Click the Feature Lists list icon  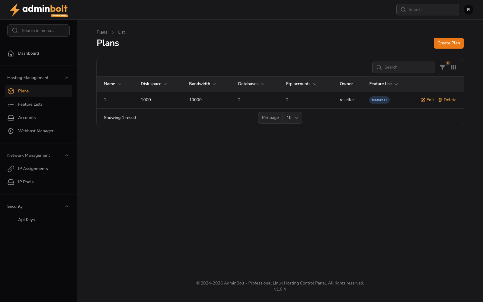(x=11, y=104)
